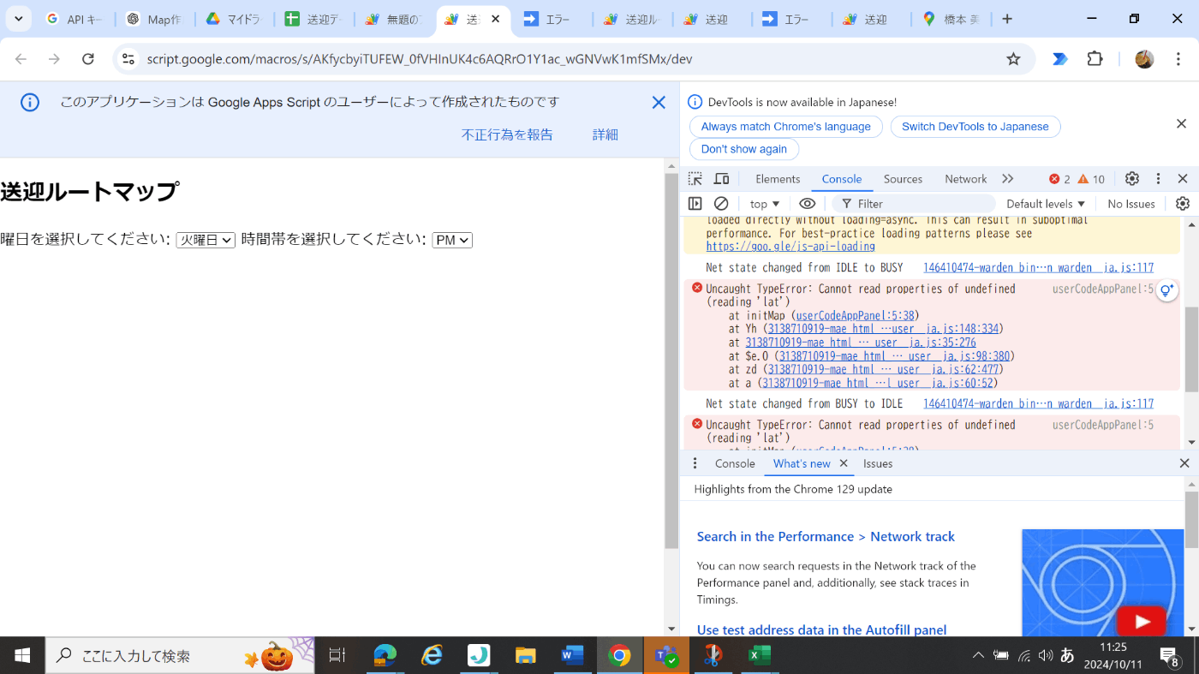This screenshot has width=1199, height=674.
Task: View site information icon in address bar
Action: point(128,59)
